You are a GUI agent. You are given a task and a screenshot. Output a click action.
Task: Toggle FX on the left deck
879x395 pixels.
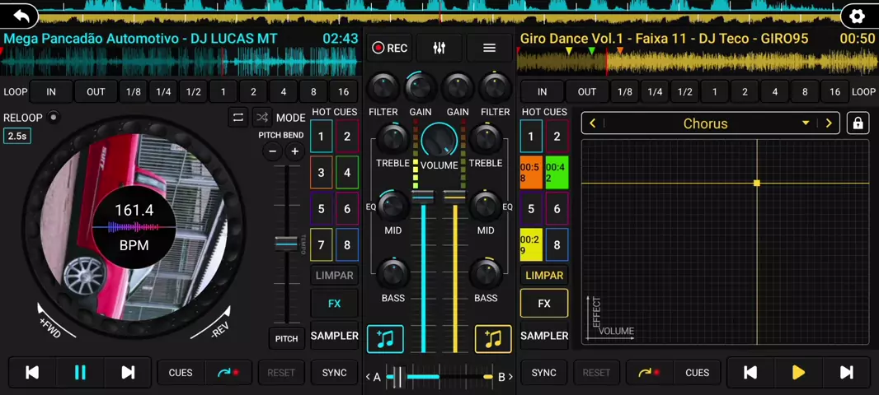334,304
